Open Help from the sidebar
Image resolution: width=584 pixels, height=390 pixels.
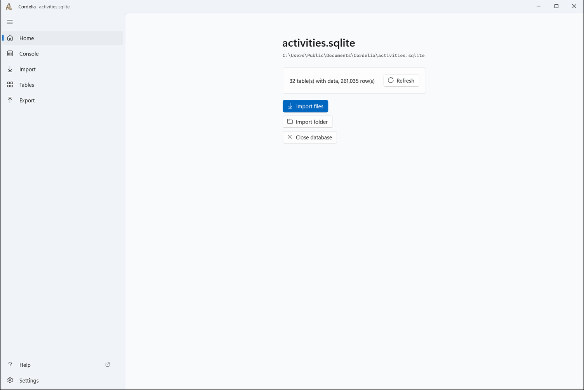pos(63,365)
